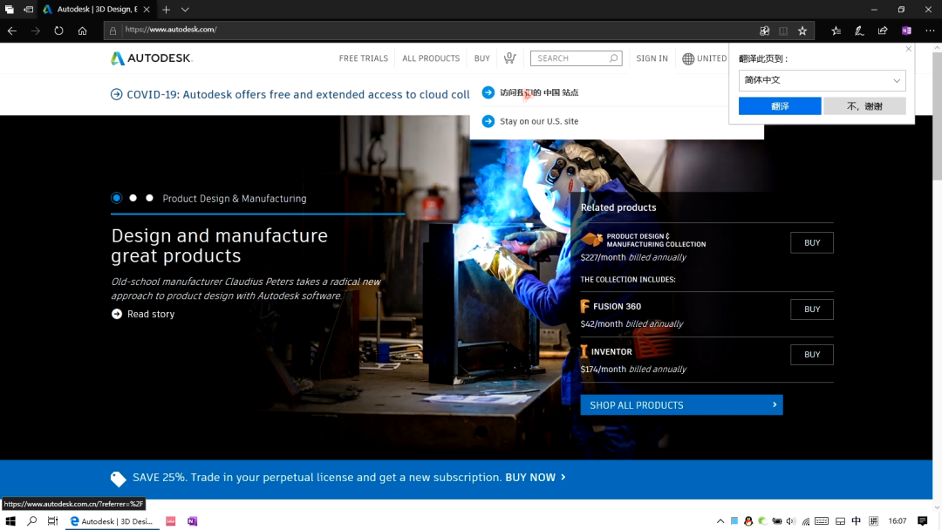Open the Action Center notifications
942x530 pixels.
click(x=923, y=521)
